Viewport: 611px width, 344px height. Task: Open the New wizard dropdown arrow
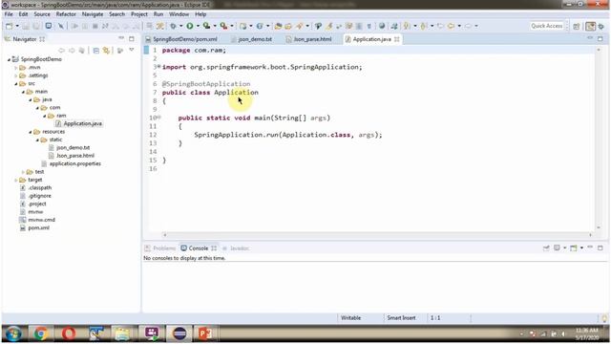[17, 26]
